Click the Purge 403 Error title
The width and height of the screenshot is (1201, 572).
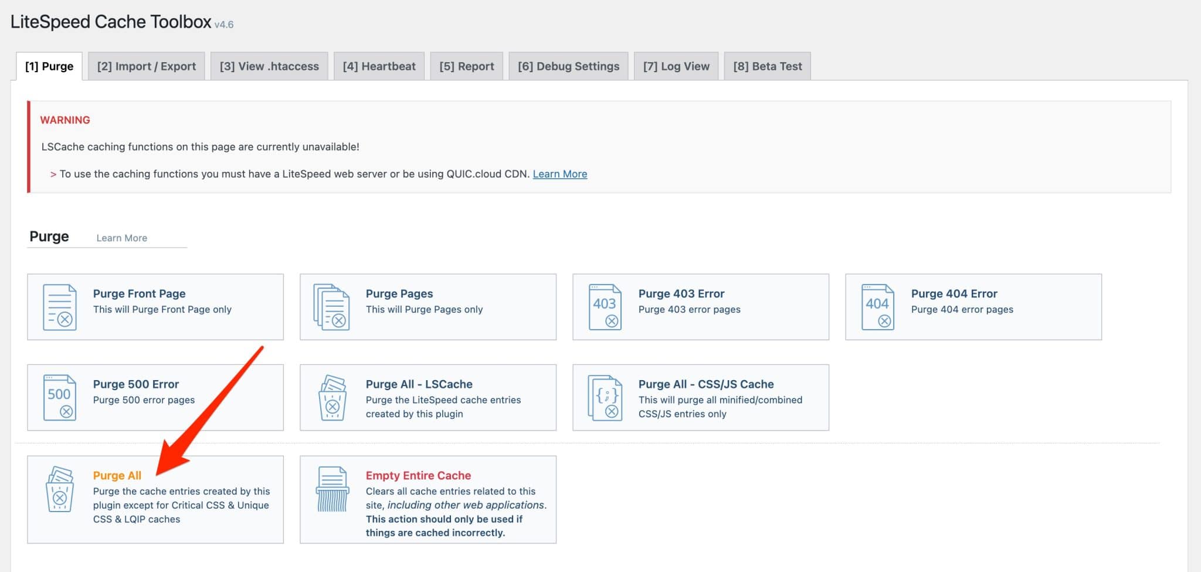(681, 293)
